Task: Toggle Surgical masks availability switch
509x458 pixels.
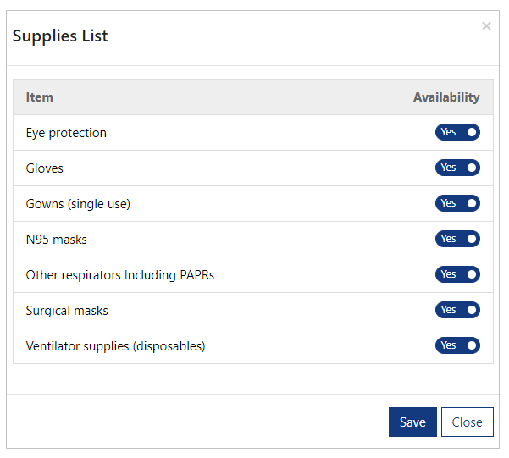Action: click(x=457, y=310)
